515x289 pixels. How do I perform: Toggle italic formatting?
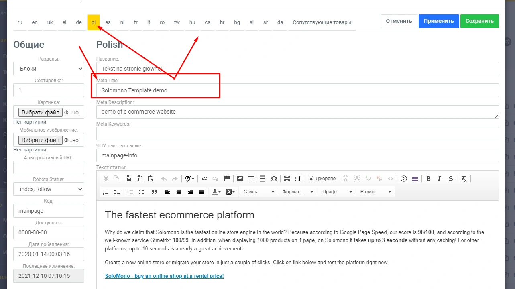tap(439, 179)
